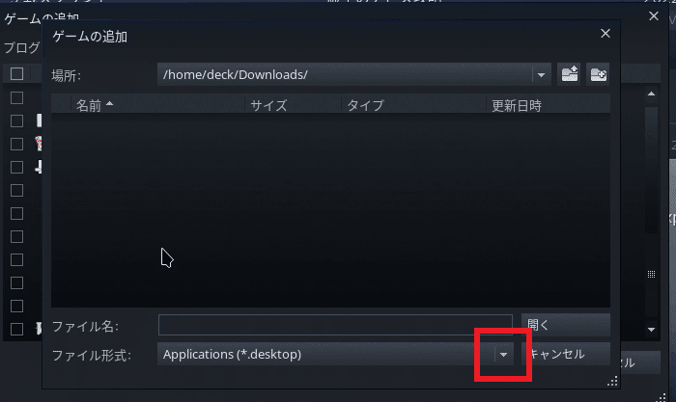Check the last visible program checkbox
This screenshot has height=402, width=676.
click(x=16, y=330)
